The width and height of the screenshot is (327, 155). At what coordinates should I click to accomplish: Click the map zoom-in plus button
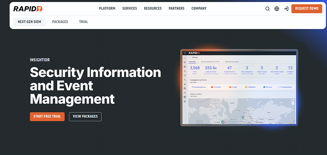click(x=293, y=101)
